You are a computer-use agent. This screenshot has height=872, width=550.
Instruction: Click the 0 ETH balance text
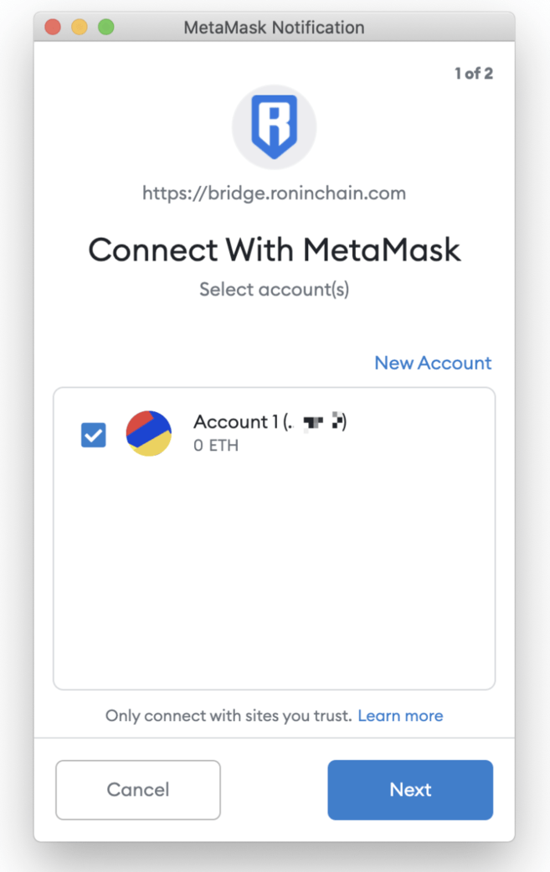tap(216, 446)
